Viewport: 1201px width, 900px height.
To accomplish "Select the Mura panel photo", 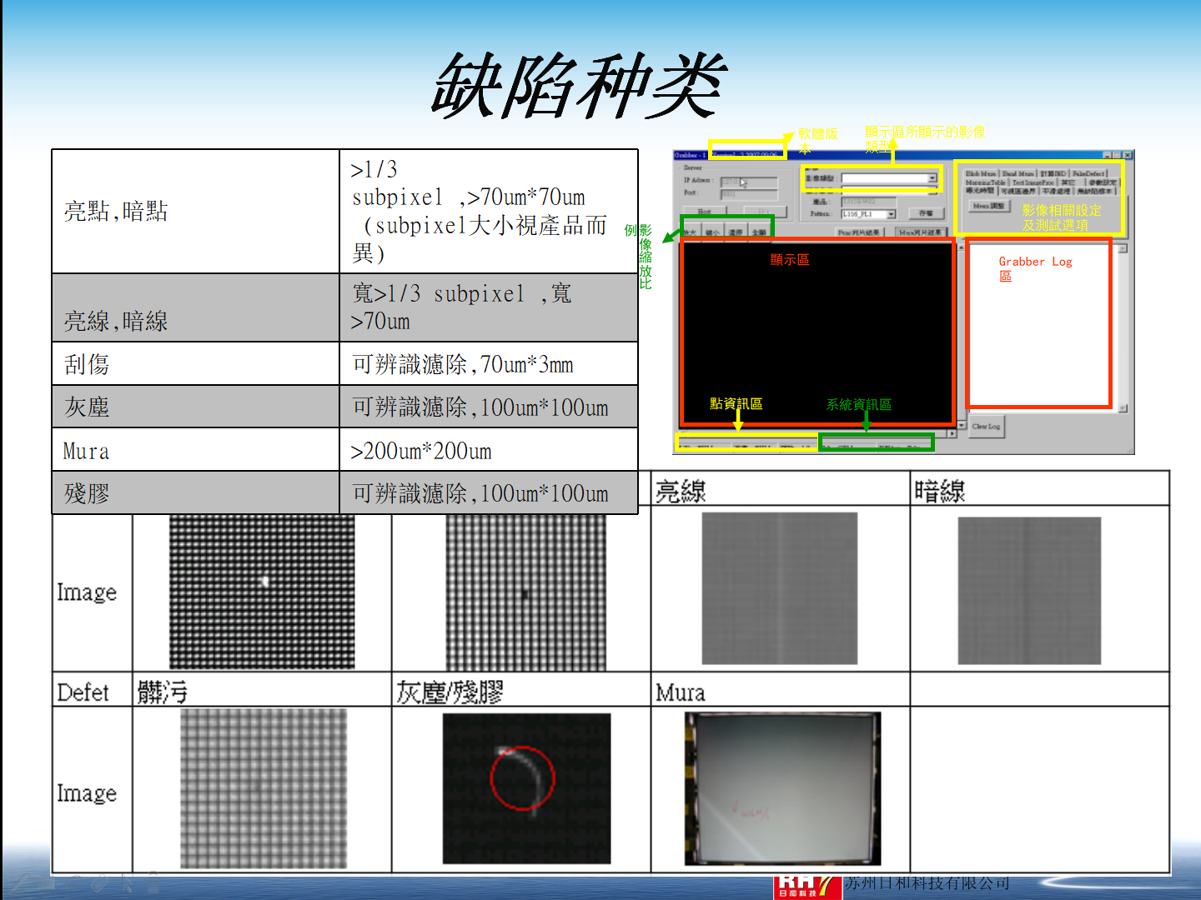I will (782, 788).
